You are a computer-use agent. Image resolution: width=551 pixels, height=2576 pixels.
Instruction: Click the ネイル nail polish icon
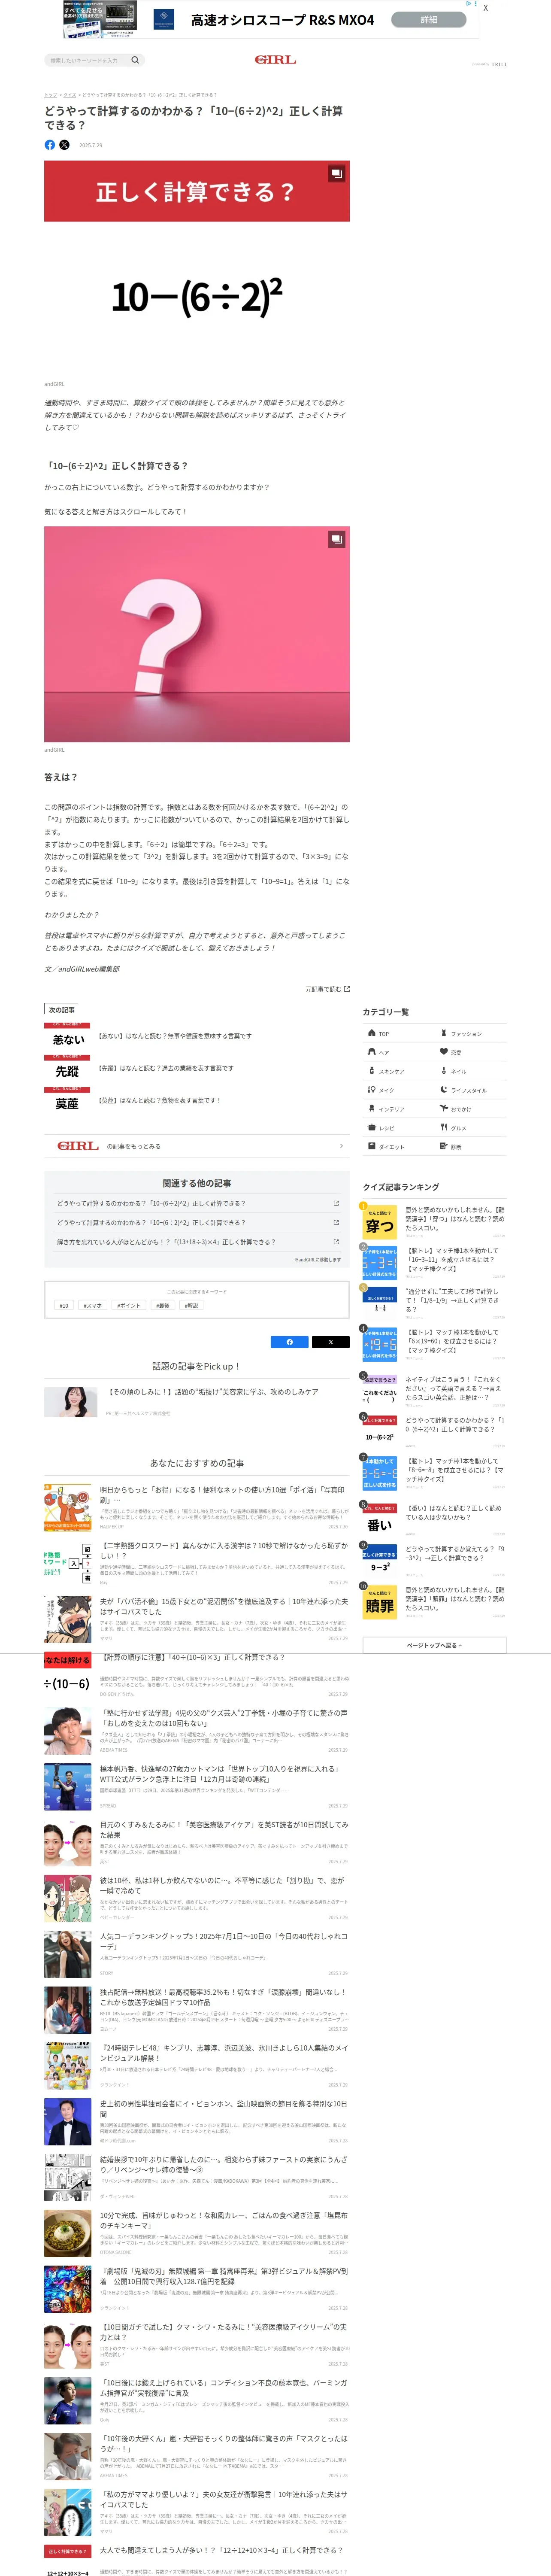pos(444,1071)
